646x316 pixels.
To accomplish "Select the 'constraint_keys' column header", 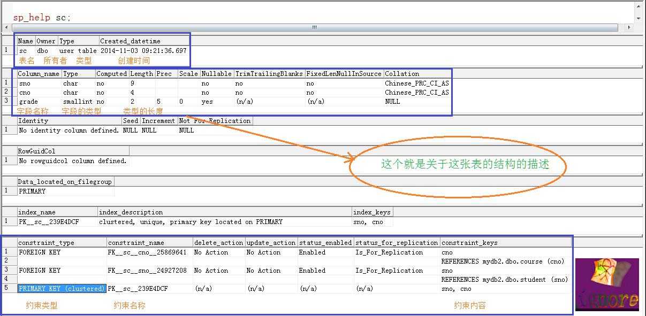I will pos(506,243).
